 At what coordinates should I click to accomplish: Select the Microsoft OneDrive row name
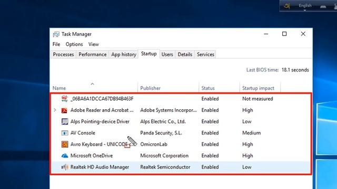click(x=92, y=155)
